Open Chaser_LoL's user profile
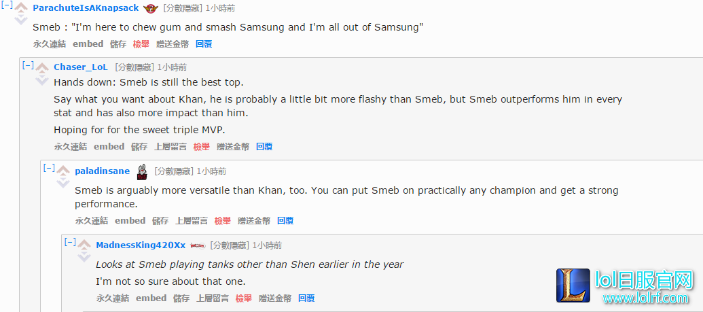 [x=81, y=67]
